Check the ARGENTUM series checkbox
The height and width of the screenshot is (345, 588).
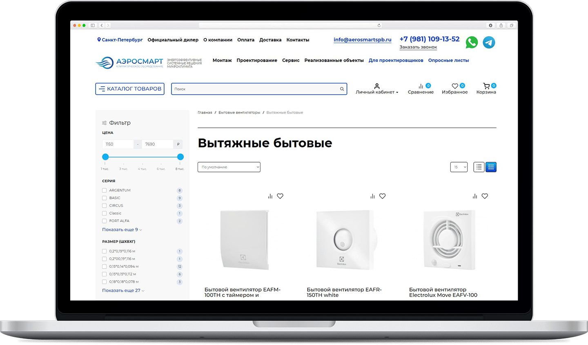point(104,190)
